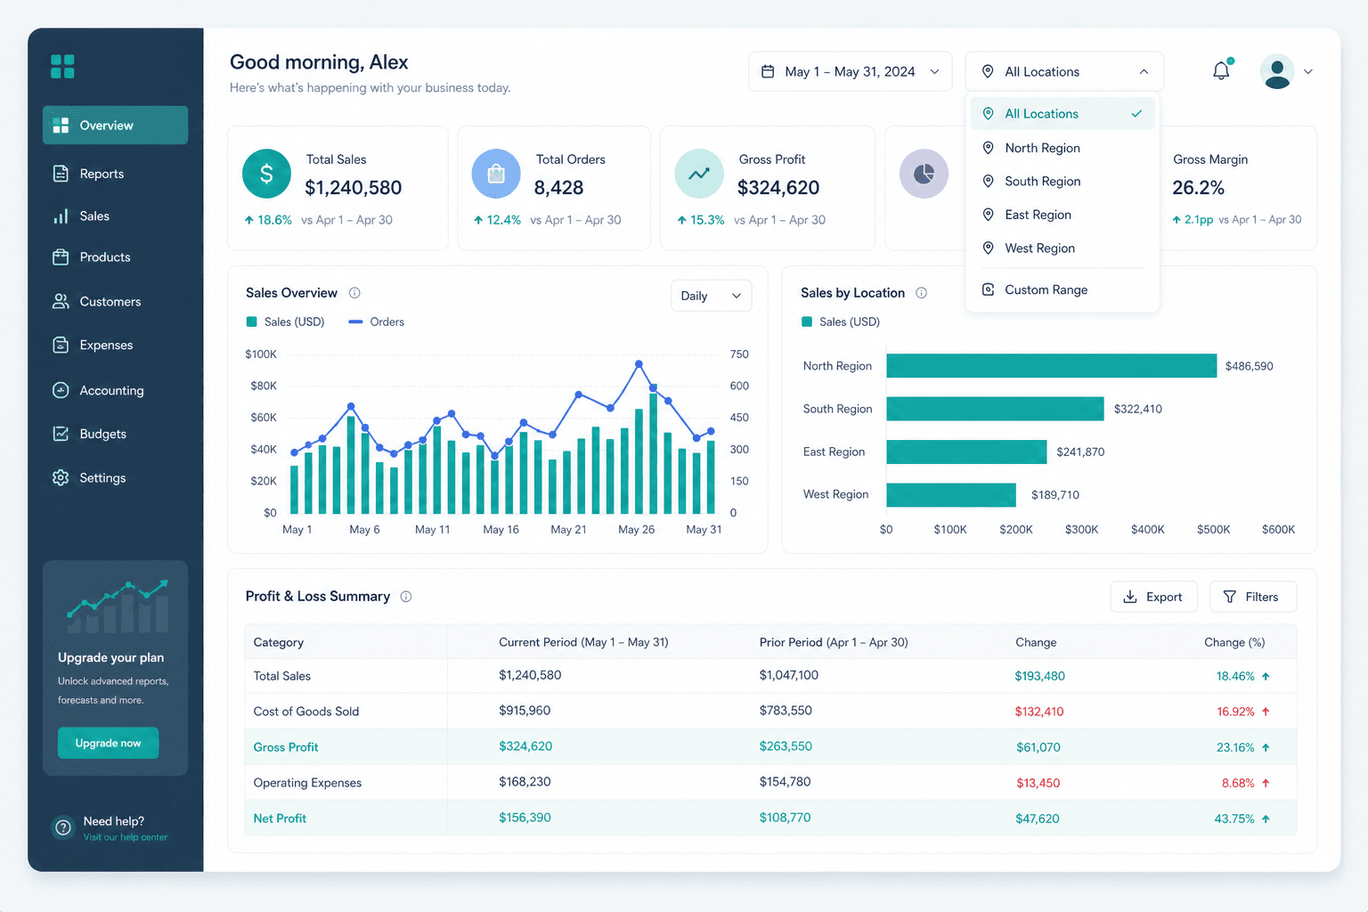The width and height of the screenshot is (1368, 912).
Task: Expand the user account chevron
Action: (1307, 71)
